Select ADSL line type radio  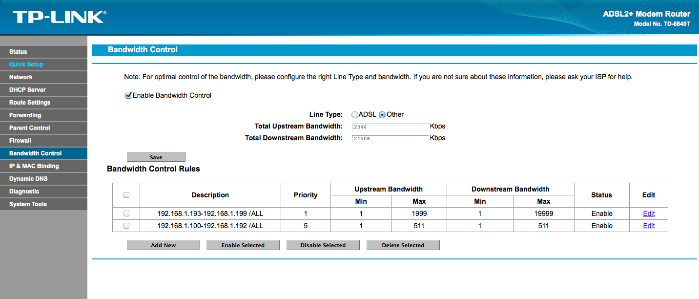[x=355, y=115]
